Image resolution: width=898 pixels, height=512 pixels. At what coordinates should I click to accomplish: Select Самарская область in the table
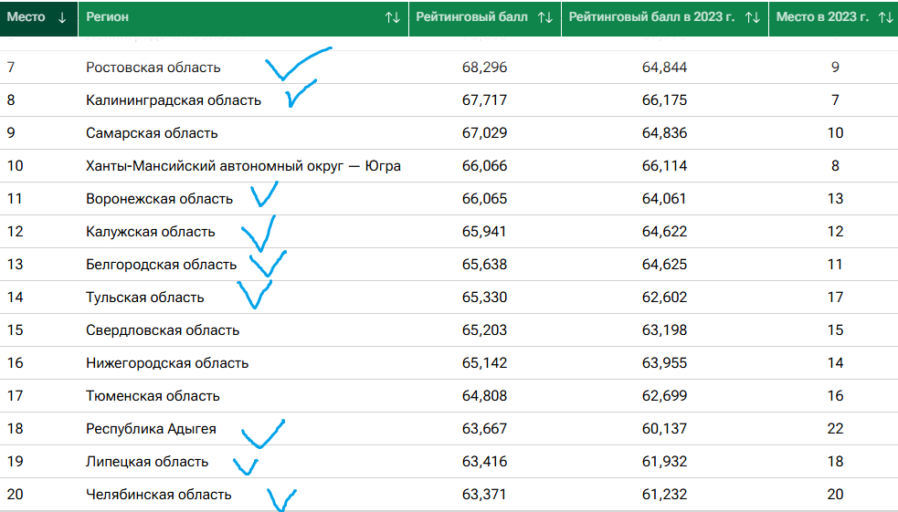pos(152,133)
